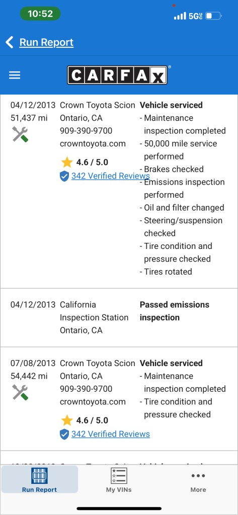Tap the 10:52 status bar time pill
Screen dimensions: 238x515
click(40, 14)
